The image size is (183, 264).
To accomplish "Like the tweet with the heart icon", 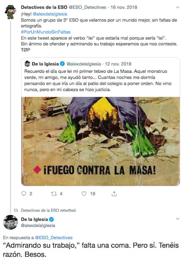I will pyautogui.click(x=84, y=194).
